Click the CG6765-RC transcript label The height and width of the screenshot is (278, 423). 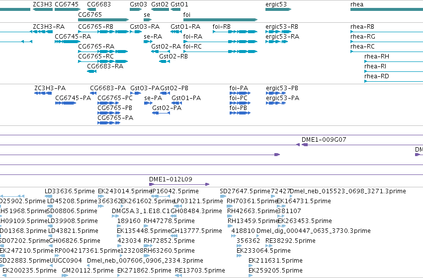96,56
